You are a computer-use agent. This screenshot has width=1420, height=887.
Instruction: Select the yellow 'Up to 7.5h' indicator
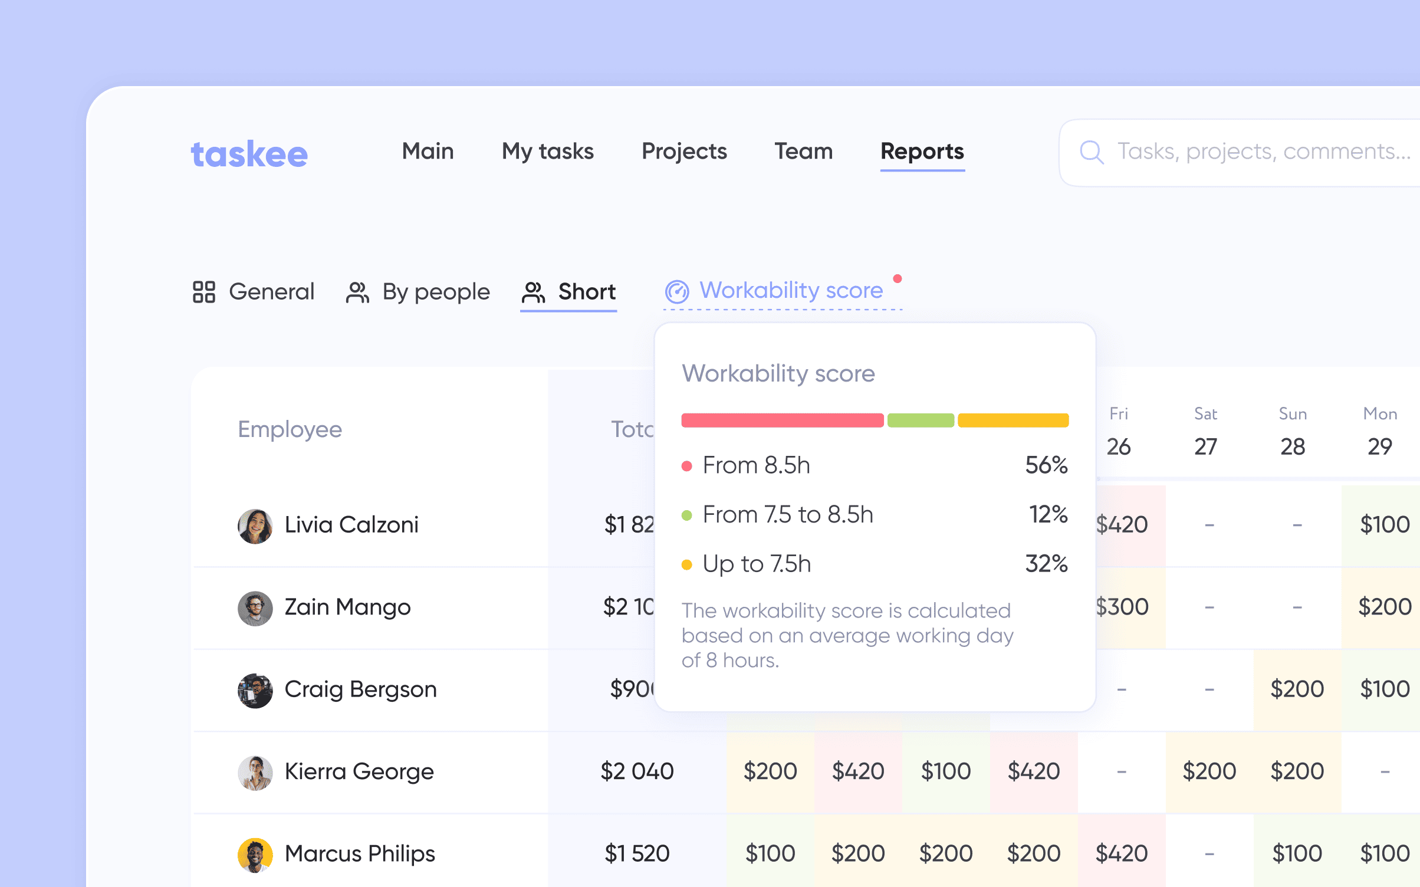(x=686, y=564)
